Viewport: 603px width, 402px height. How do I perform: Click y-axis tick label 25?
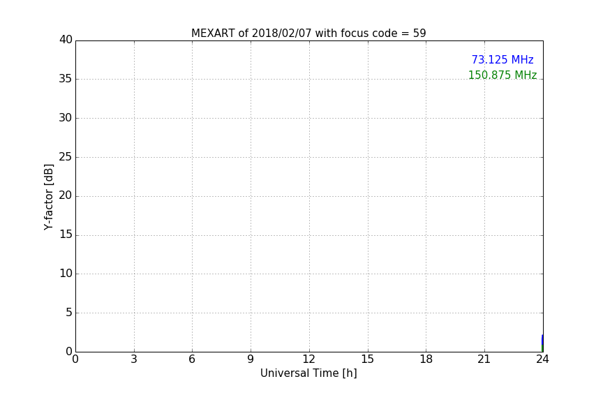pos(66,156)
